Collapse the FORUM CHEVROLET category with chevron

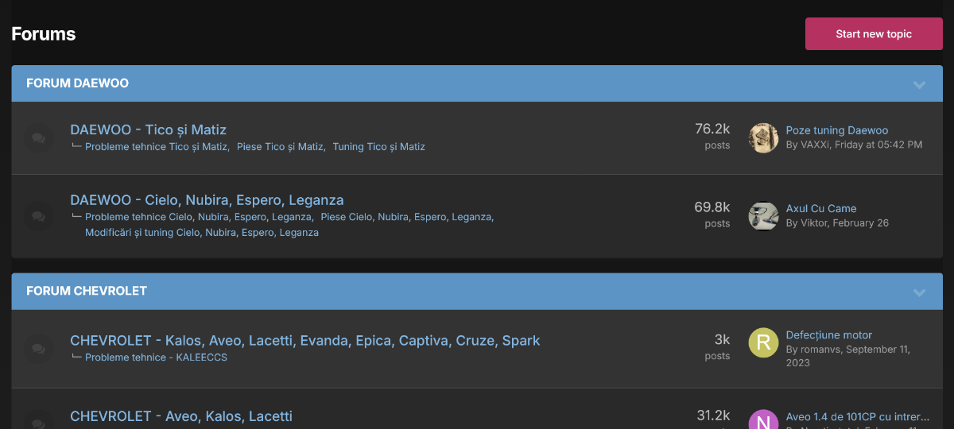click(920, 292)
